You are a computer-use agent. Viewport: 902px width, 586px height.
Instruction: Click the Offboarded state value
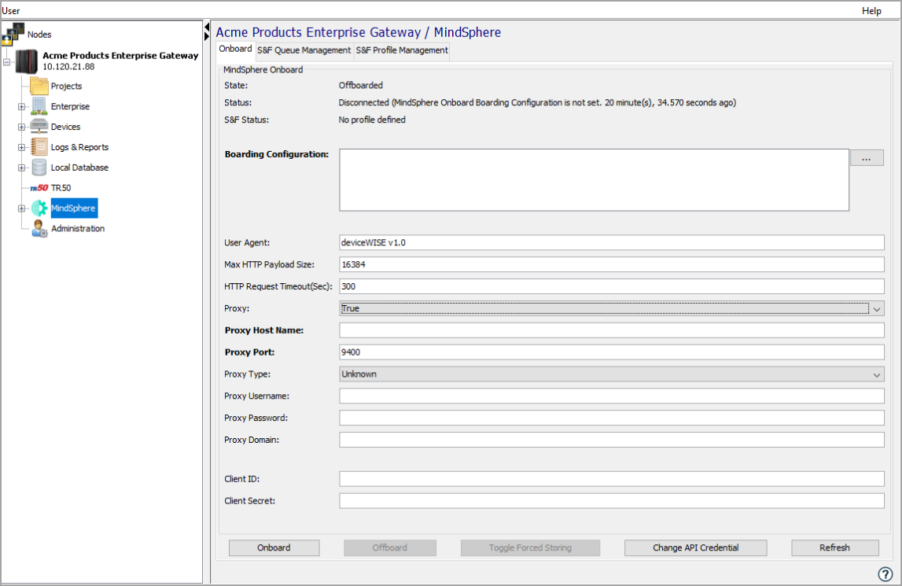click(361, 85)
